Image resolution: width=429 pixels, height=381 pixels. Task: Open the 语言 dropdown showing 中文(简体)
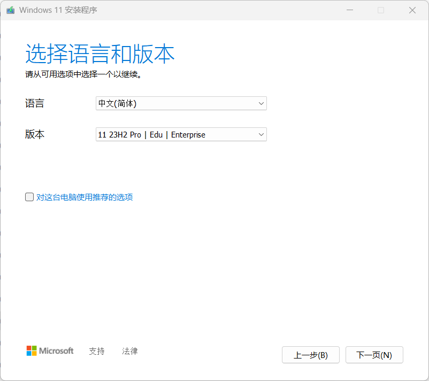(x=181, y=103)
